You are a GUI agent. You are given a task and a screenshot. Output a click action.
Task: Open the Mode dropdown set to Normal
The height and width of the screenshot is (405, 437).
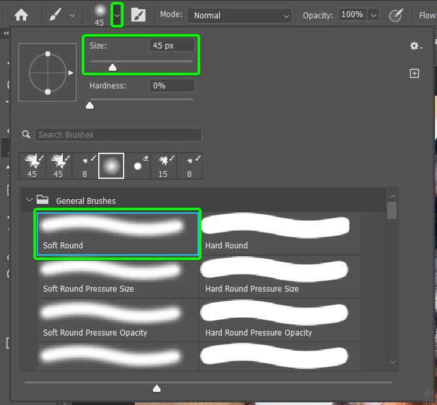click(x=239, y=15)
